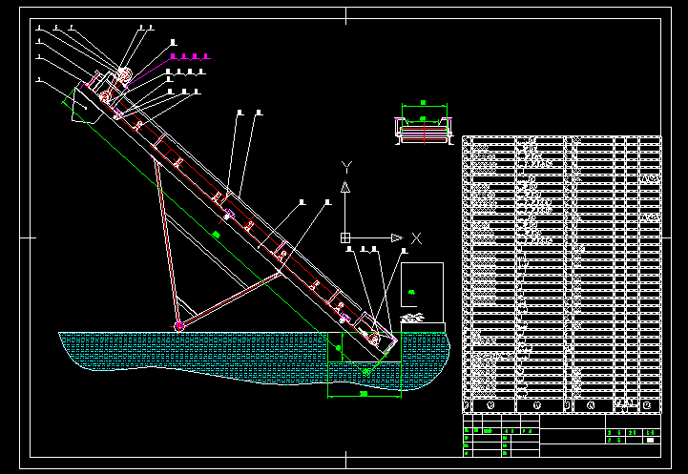Select the magenta leader callout row
The width and height of the screenshot is (688, 474).
coord(189,57)
